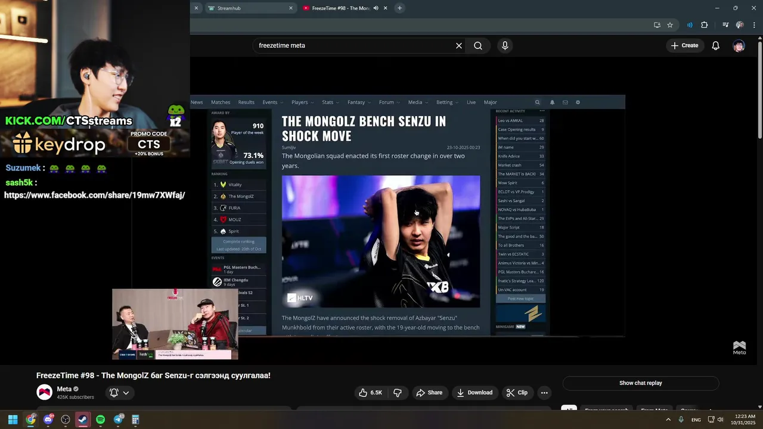This screenshot has width=763, height=429.
Task: Open Meta subscription notification dropdown
Action: pyautogui.click(x=119, y=393)
